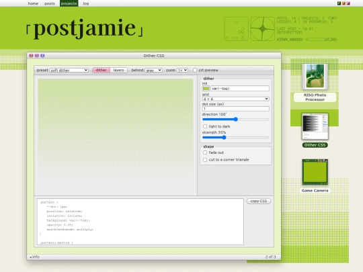Click the views progress bar in header
This screenshot has height=272, width=363.
pyautogui.click(x=321, y=40)
